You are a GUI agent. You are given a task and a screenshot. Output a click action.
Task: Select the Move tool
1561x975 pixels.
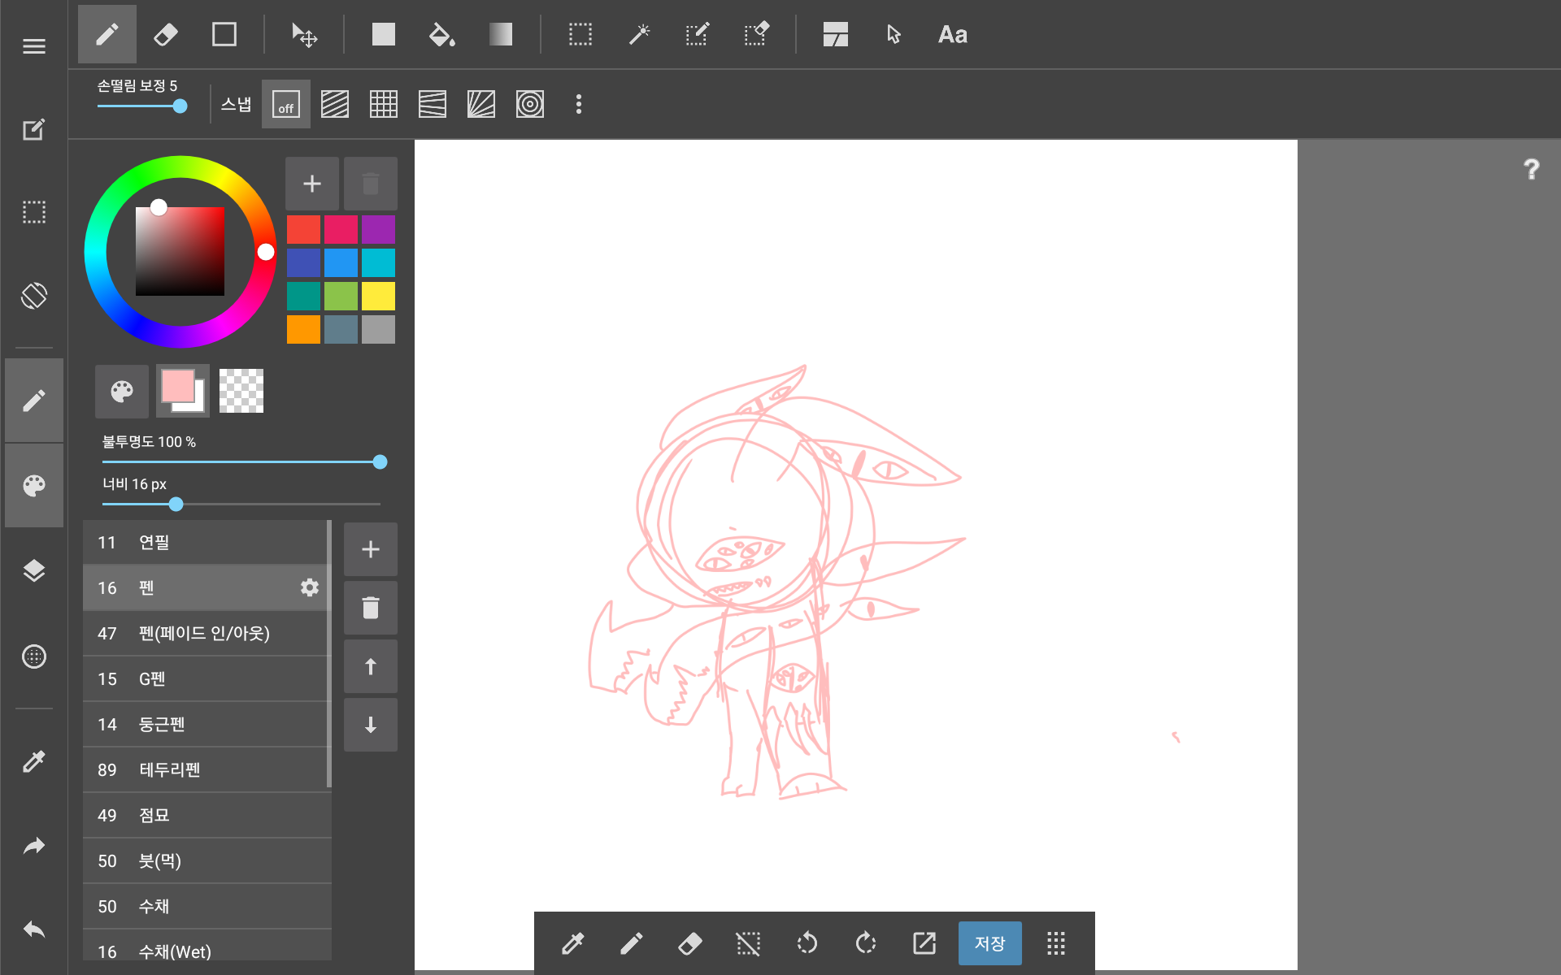tap(304, 35)
